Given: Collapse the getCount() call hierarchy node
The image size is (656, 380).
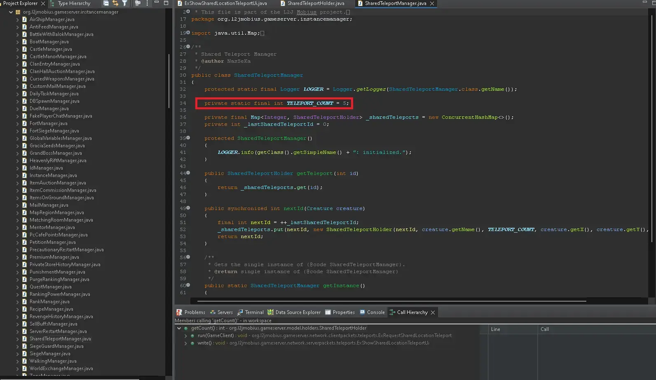Looking at the screenshot, I should [x=179, y=328].
